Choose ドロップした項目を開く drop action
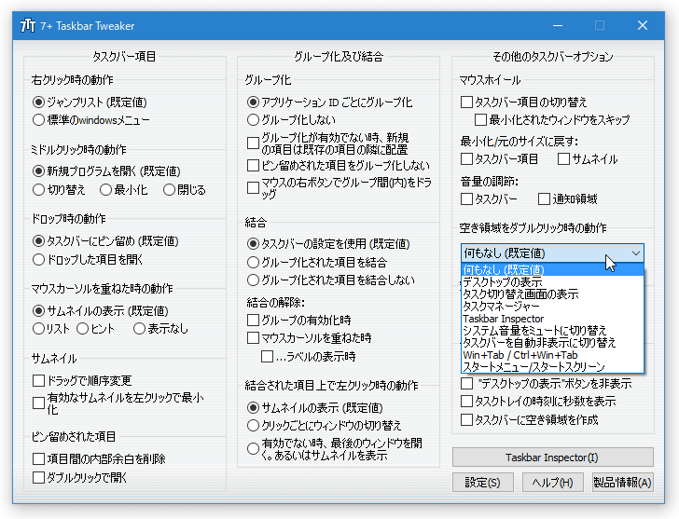 (38, 259)
